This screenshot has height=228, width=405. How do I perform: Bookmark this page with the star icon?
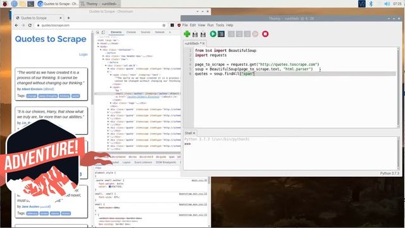coord(164,25)
